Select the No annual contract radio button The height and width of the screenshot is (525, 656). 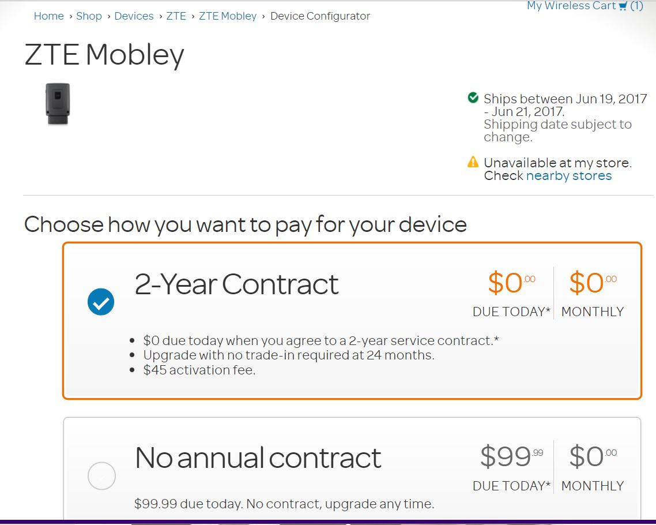pos(101,476)
